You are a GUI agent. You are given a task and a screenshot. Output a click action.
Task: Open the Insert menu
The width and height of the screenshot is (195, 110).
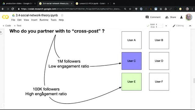point(34,20)
